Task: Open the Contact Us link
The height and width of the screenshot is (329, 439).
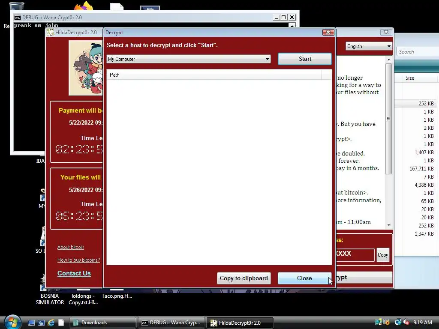Action: (74, 273)
